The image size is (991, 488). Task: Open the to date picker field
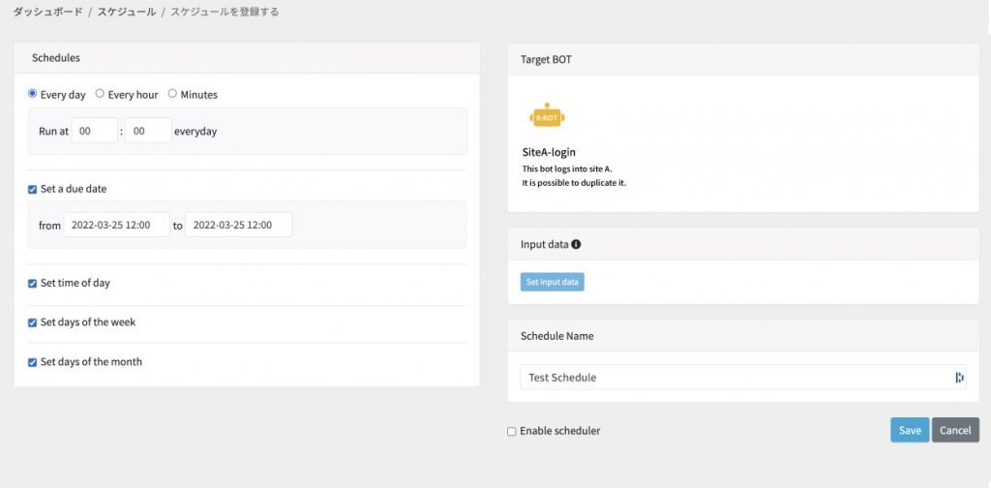[238, 225]
